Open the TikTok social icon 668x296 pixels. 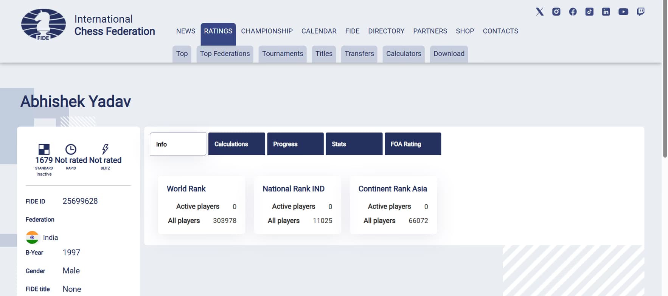click(589, 12)
